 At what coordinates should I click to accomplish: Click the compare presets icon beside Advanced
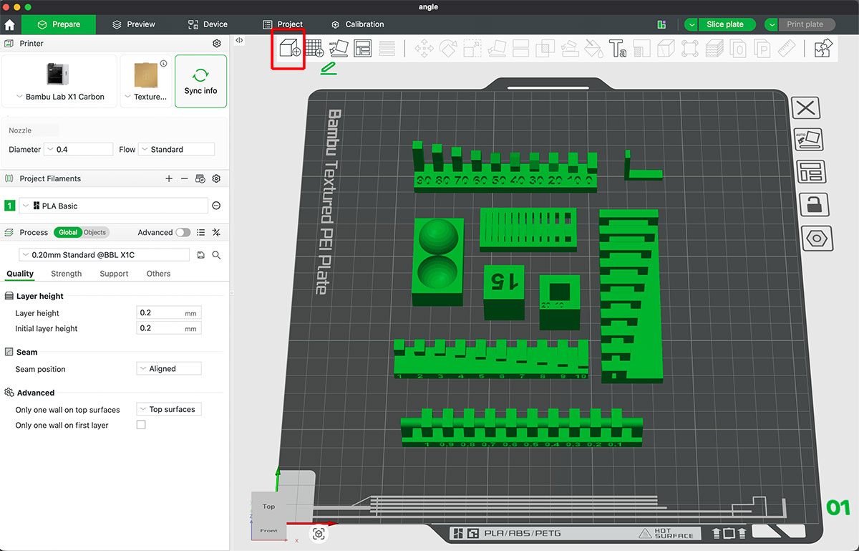216,232
